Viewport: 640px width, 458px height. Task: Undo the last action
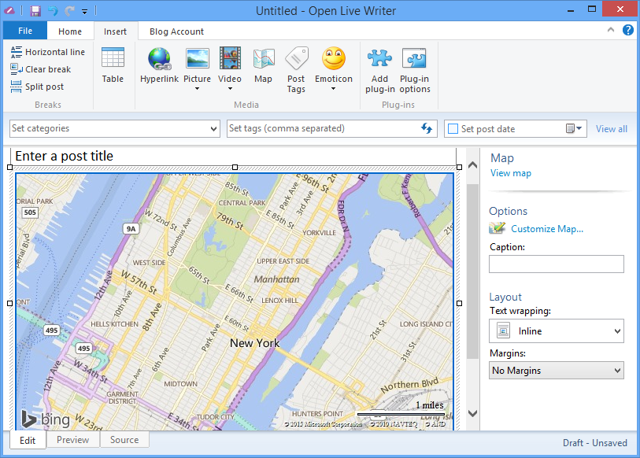pyautogui.click(x=53, y=10)
